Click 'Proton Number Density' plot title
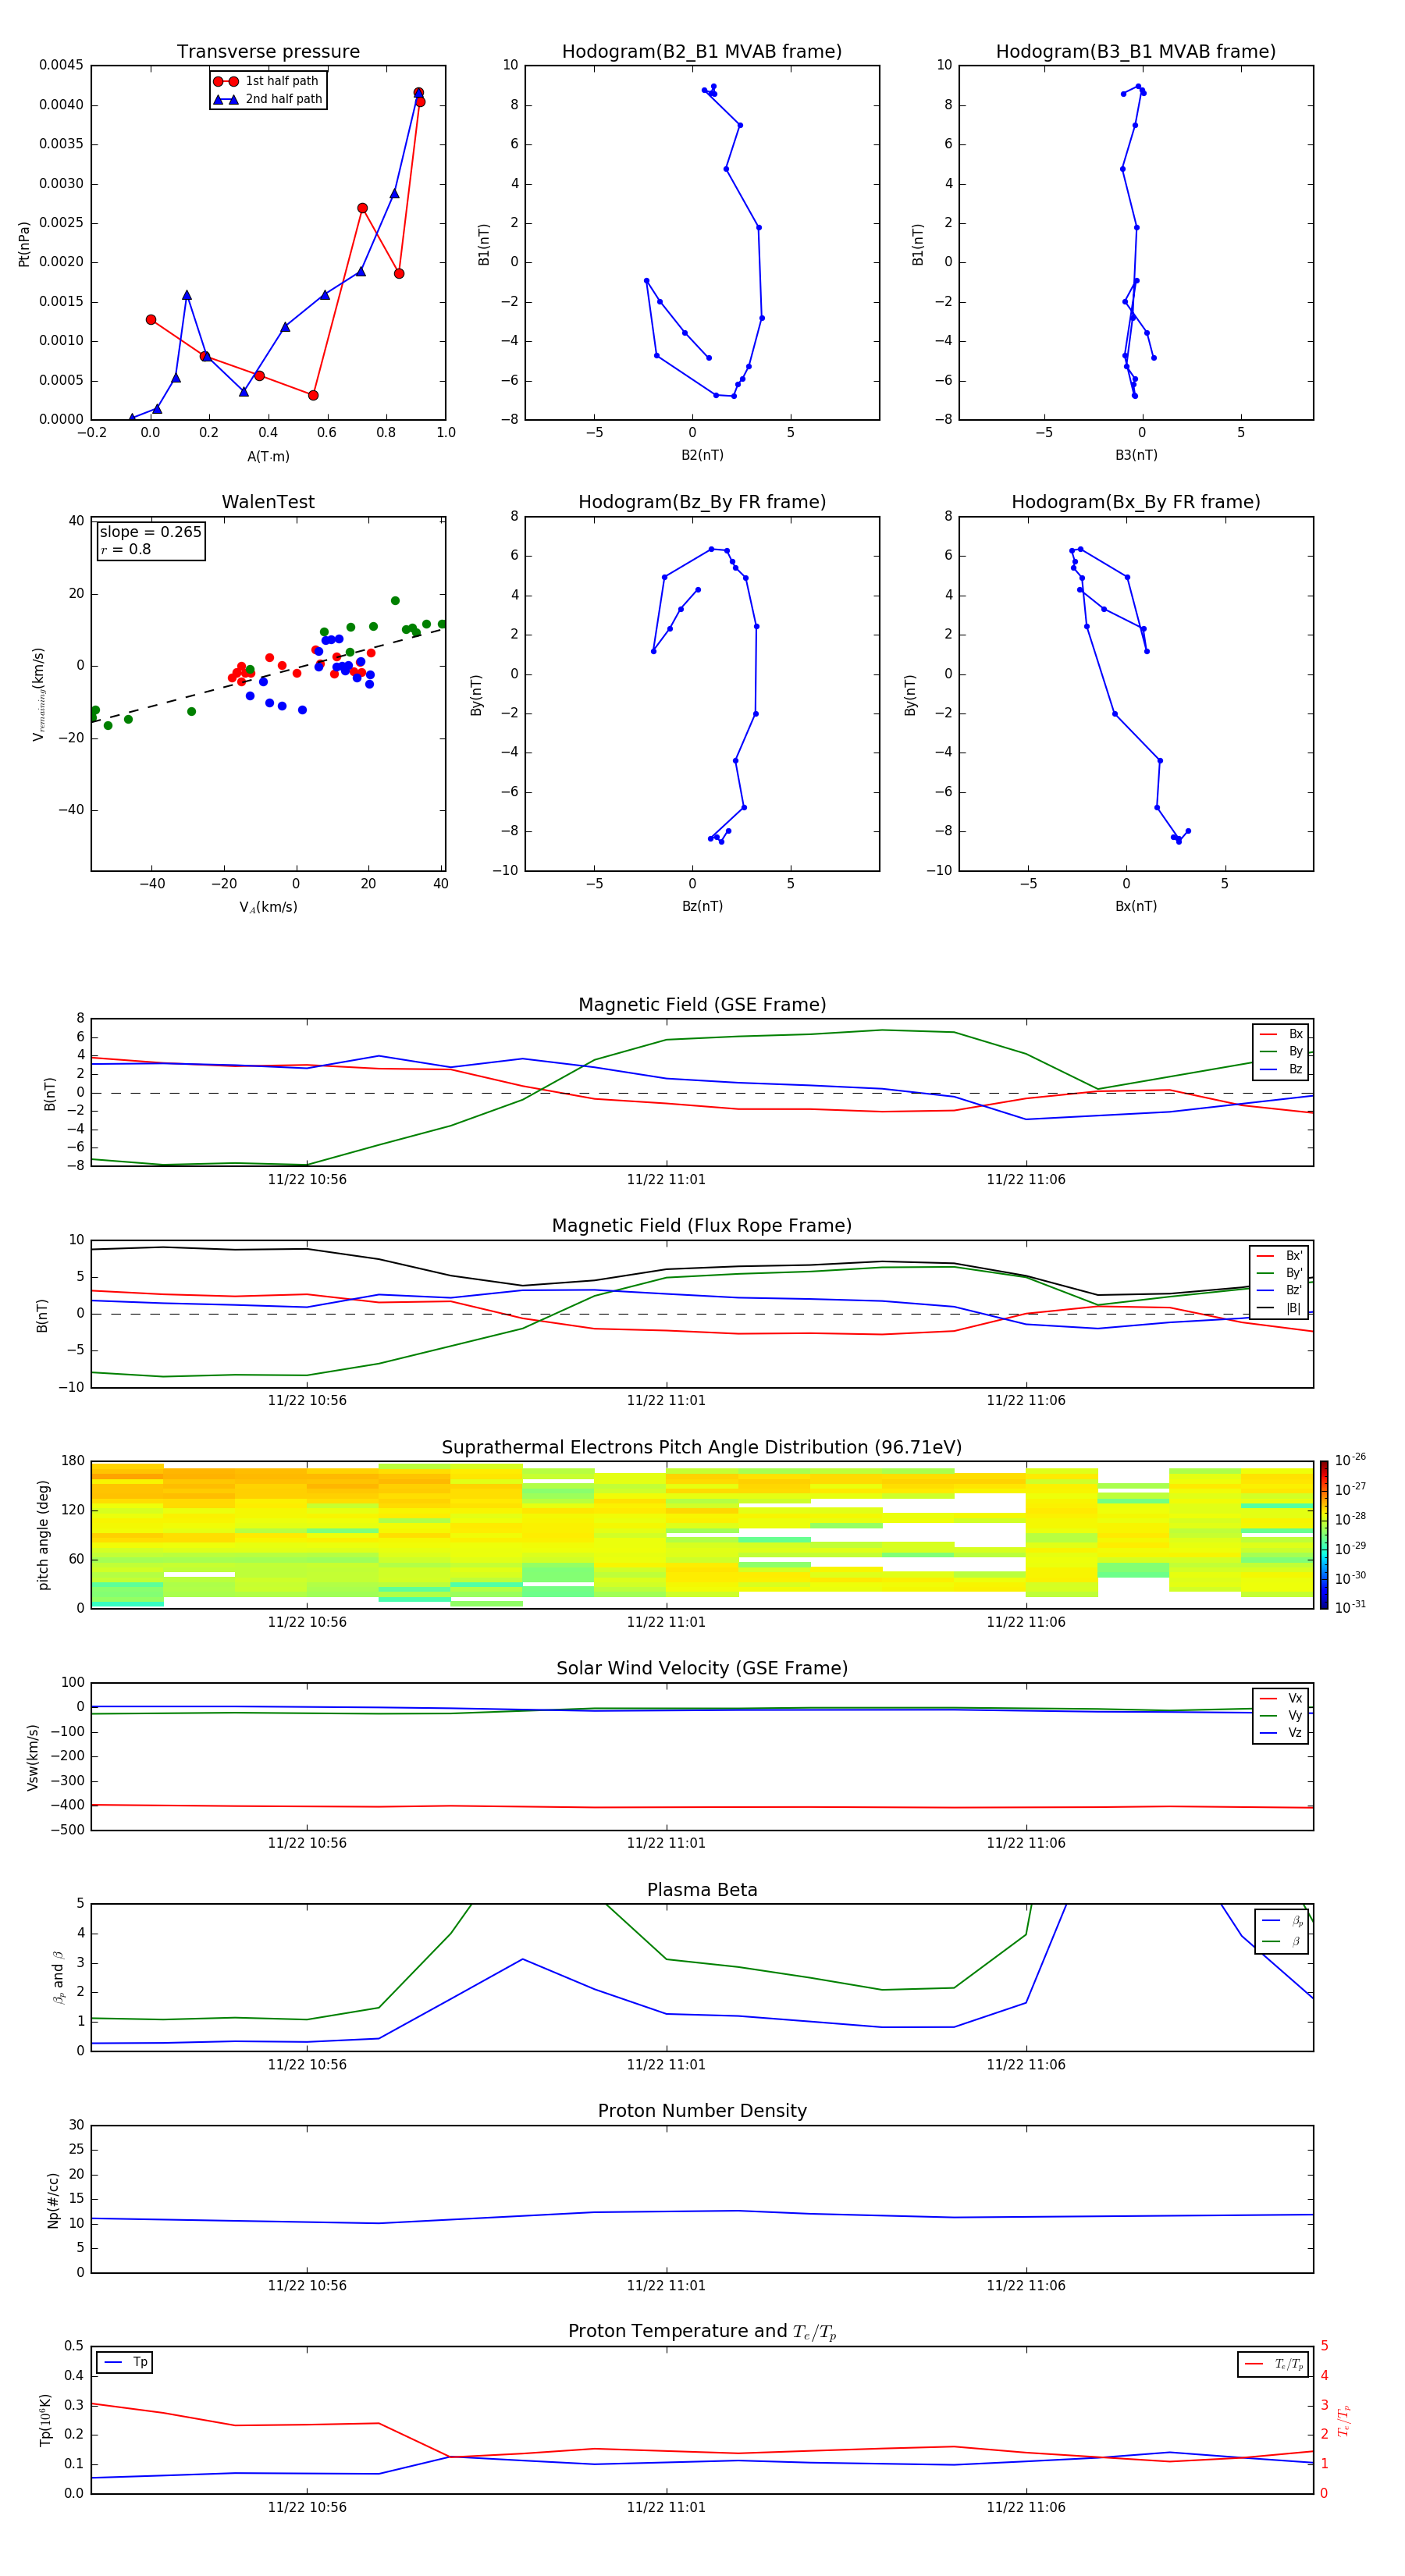Screen dimensions: 1405x2576 (x=702, y=2111)
